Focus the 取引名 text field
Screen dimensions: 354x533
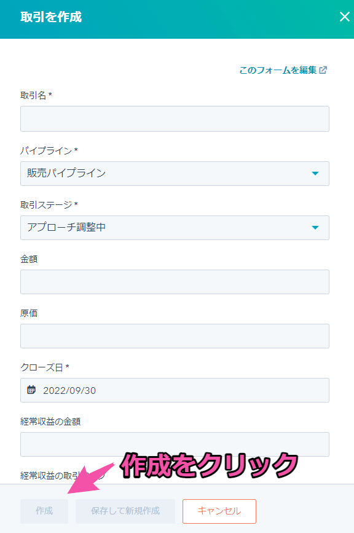click(175, 119)
